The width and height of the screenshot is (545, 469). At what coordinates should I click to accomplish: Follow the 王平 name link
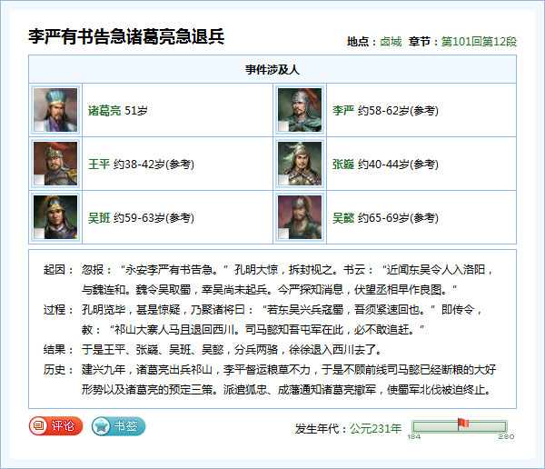(98, 165)
